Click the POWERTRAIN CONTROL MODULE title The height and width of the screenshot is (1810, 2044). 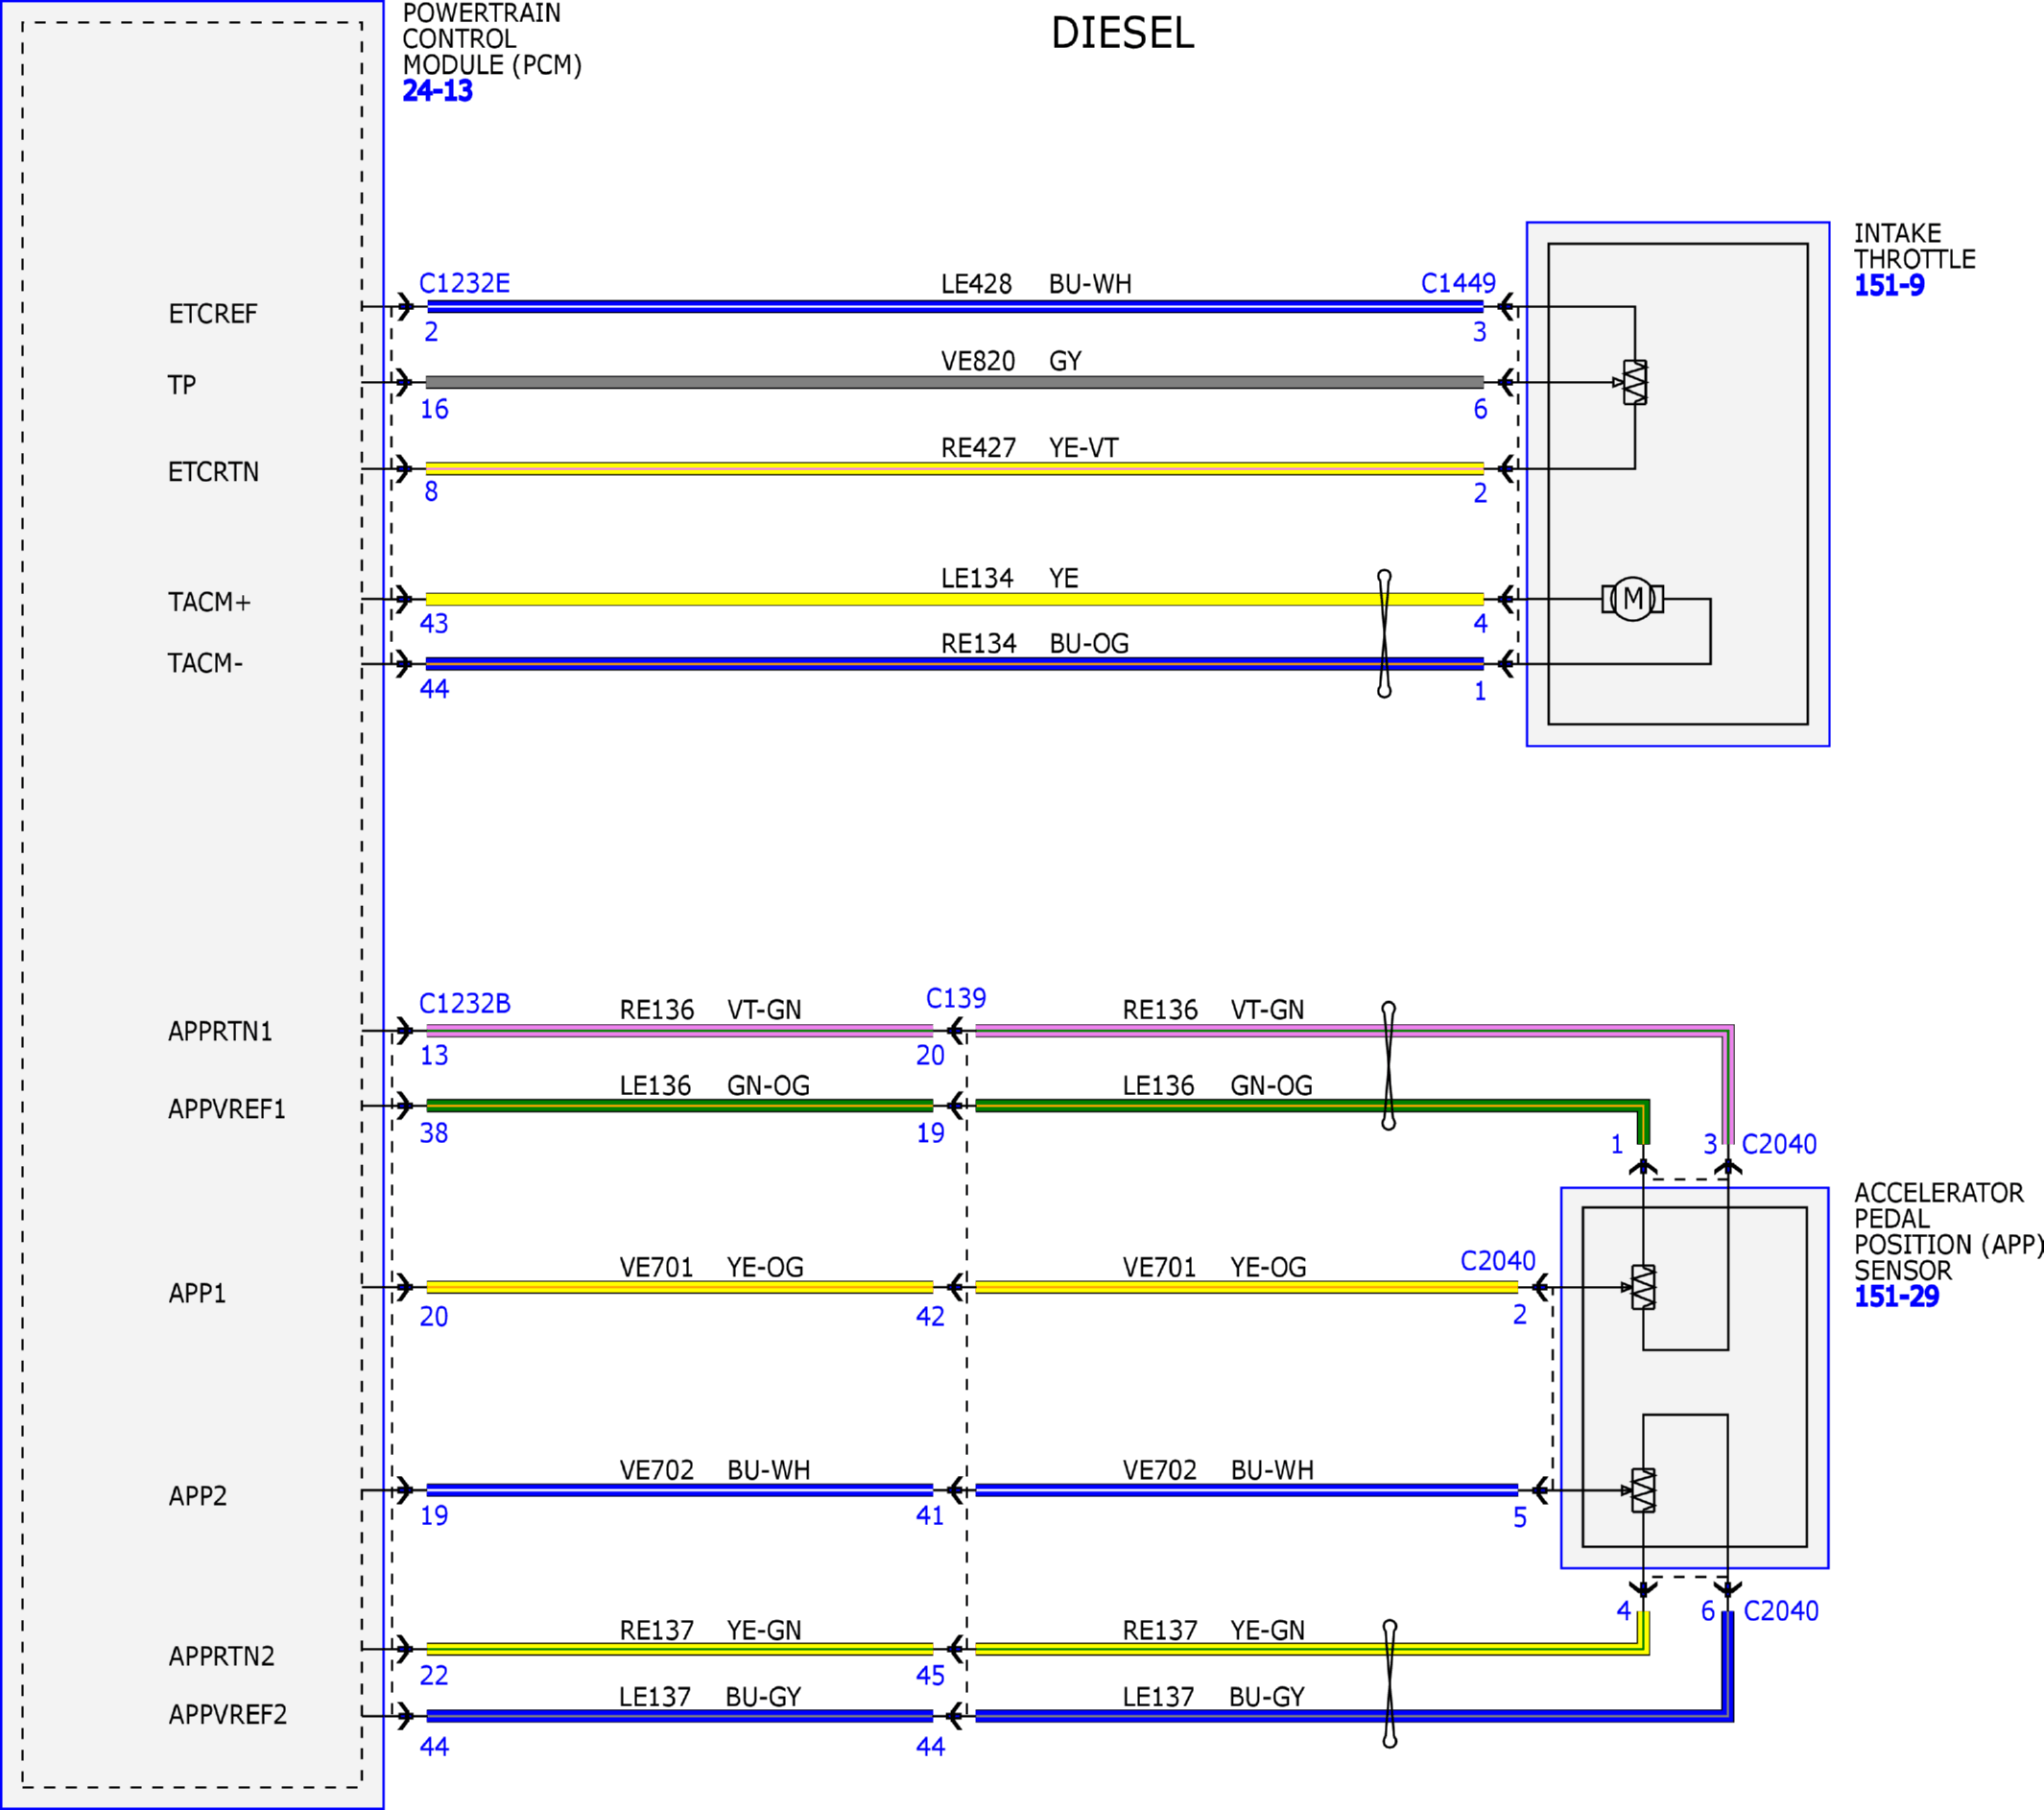tap(491, 40)
